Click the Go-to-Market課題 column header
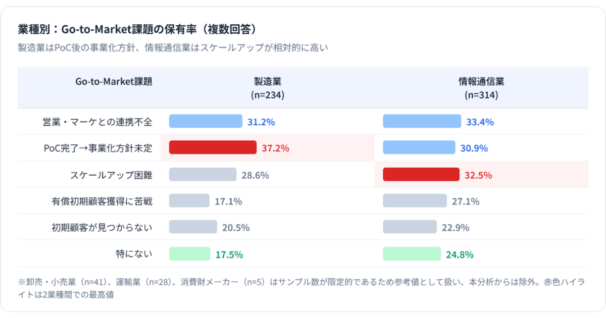Screen dimensions: 606x318 coord(114,81)
